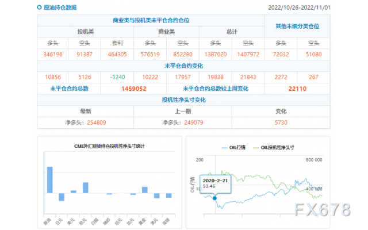368x230 pixels.
Task: Click the 未平仓合约总数 label
Action: 69,89
